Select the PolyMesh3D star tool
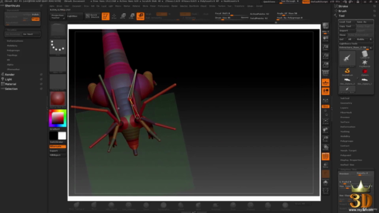Image resolution: width=379 pixels, height=213 pixels. tap(365, 63)
